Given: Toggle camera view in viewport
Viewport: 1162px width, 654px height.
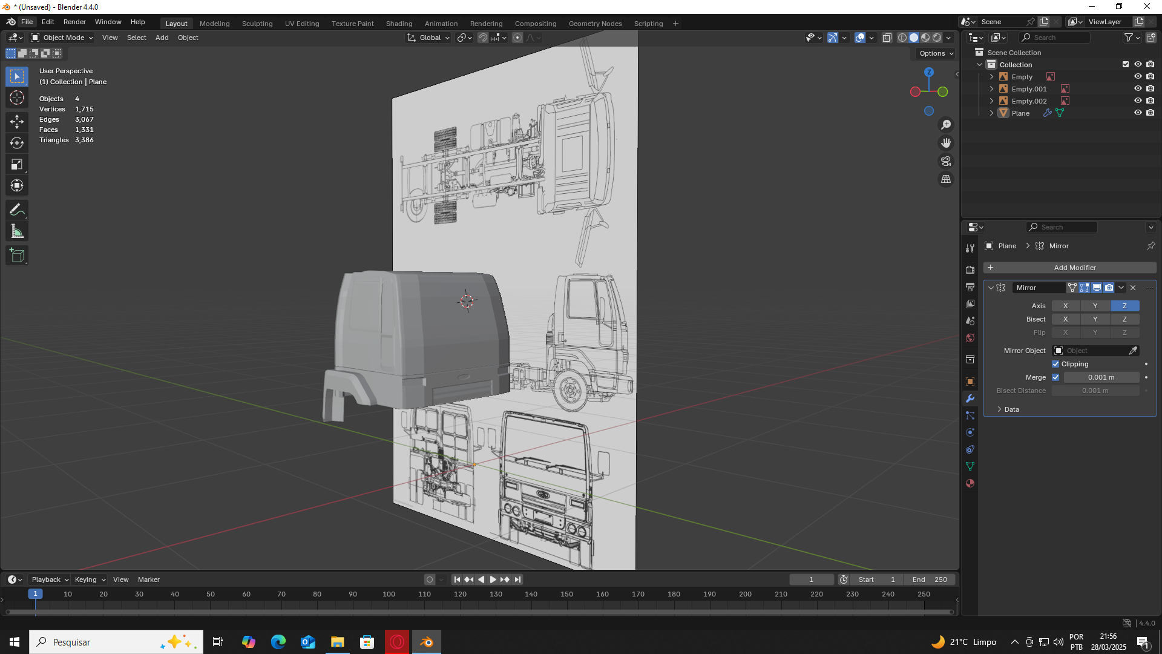Looking at the screenshot, I should 946,162.
